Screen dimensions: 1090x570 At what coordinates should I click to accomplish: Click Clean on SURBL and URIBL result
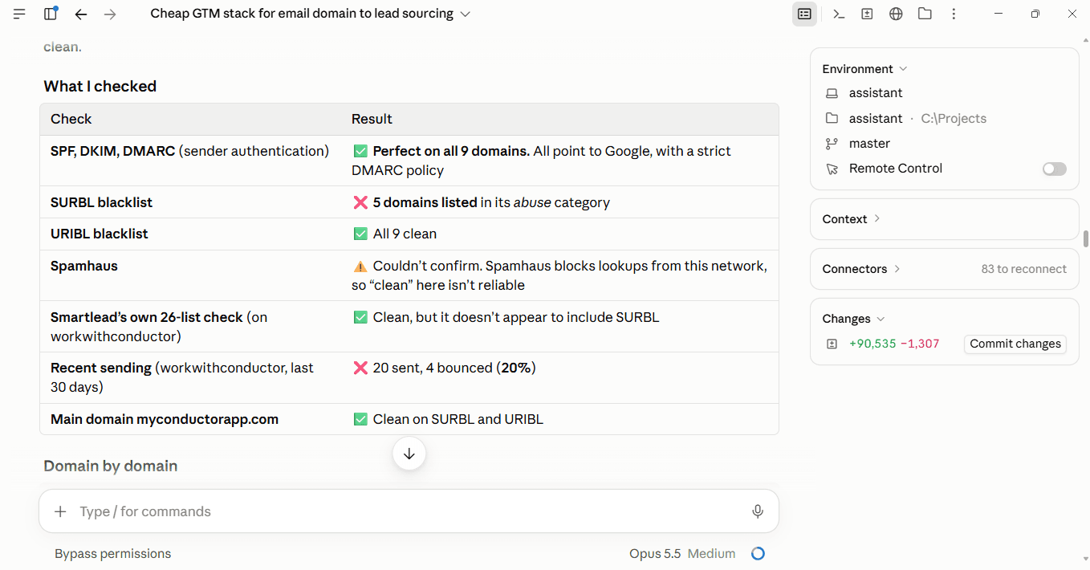point(458,419)
